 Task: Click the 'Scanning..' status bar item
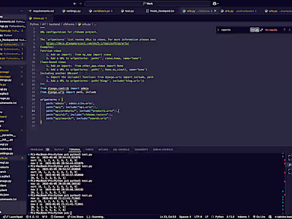[x=96, y=217]
